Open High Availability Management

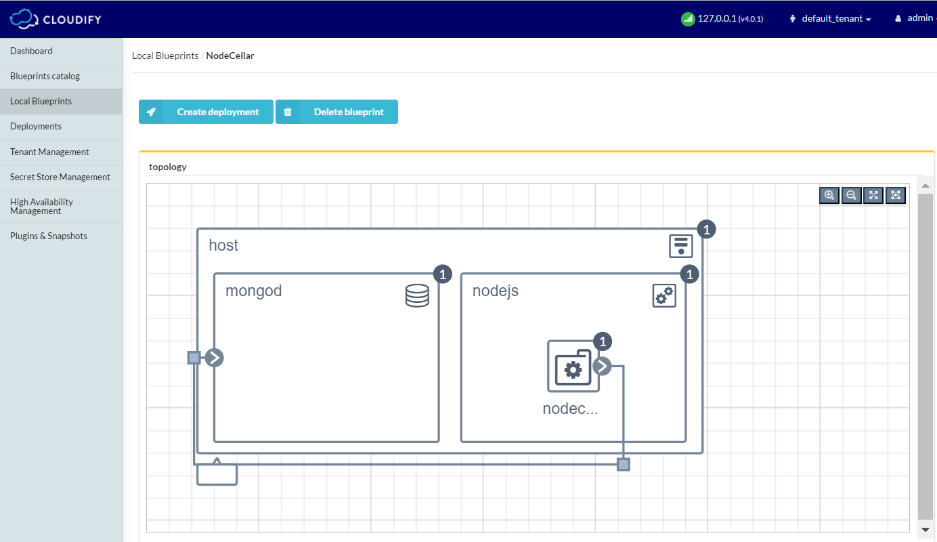(61, 207)
